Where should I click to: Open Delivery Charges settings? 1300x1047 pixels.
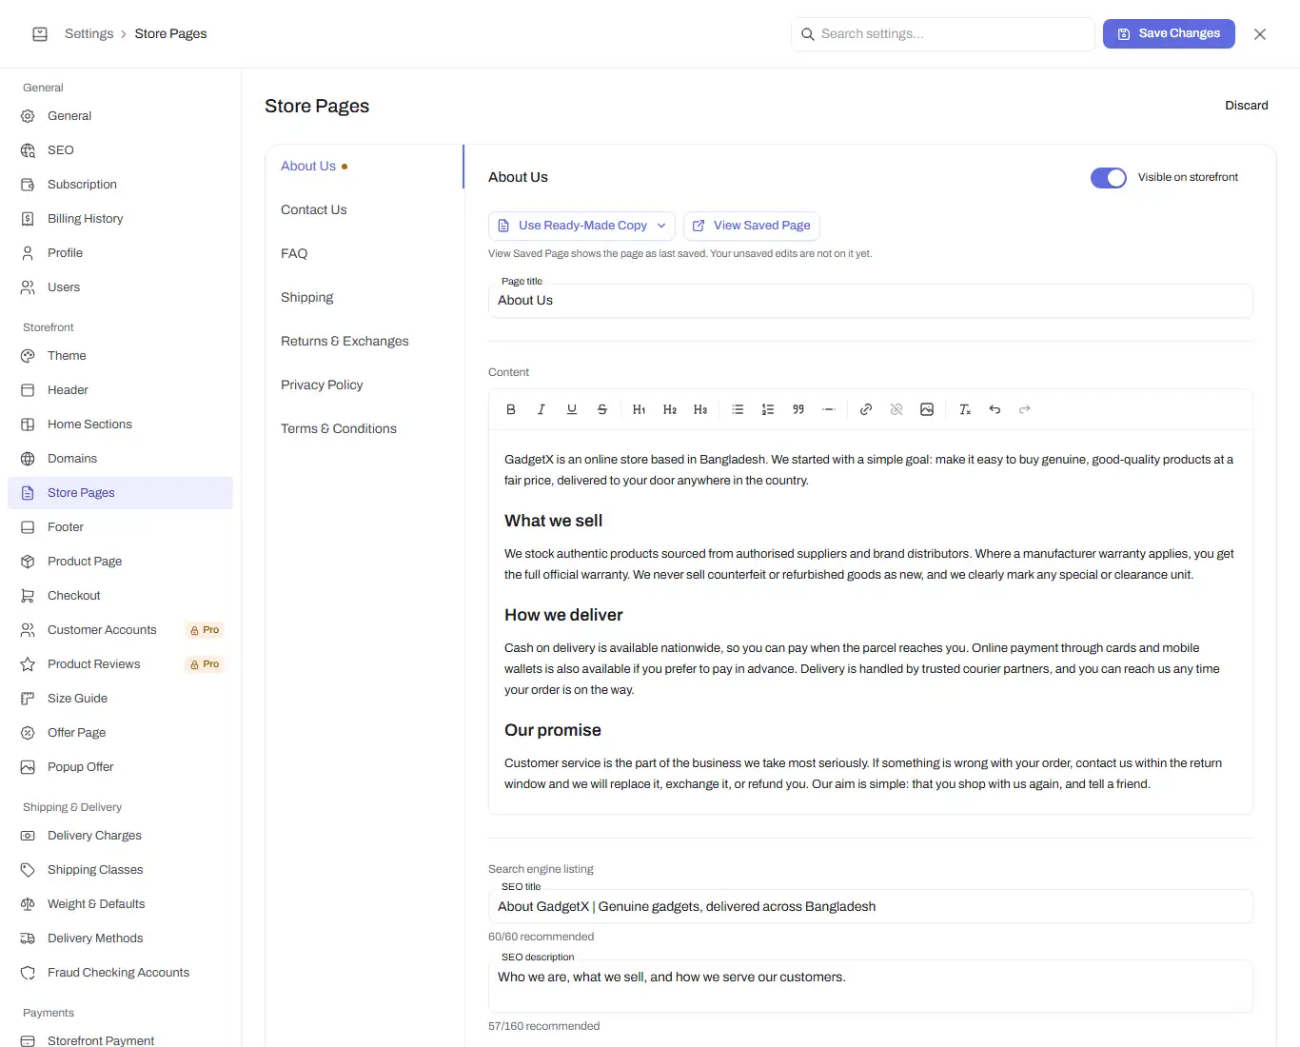point(120,836)
